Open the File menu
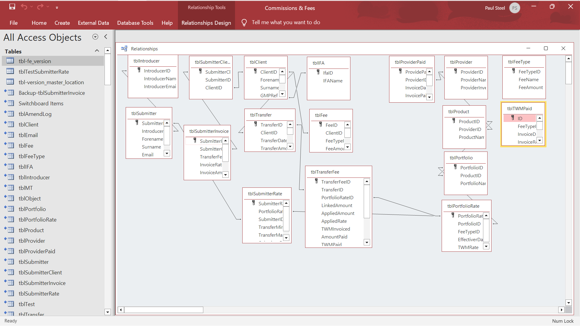This screenshot has height=326, width=580. click(14, 23)
